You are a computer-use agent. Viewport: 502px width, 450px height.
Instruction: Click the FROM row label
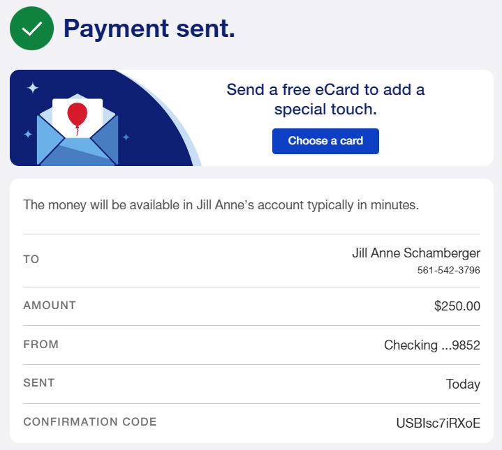pyautogui.click(x=41, y=345)
